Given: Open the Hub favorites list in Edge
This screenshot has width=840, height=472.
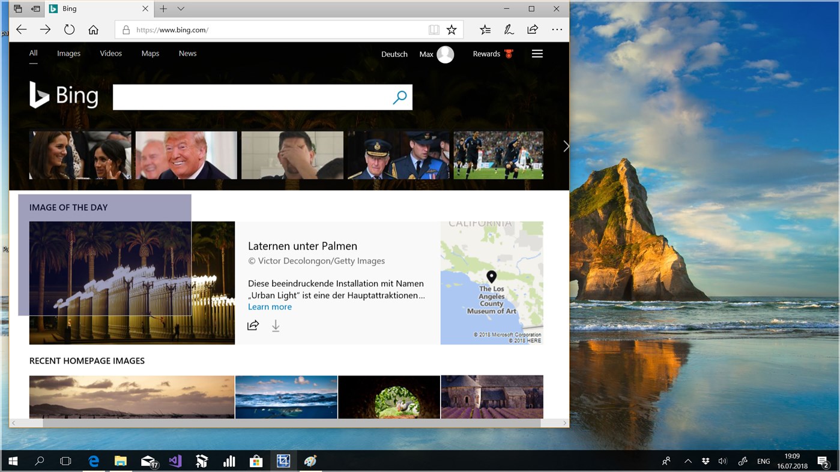Looking at the screenshot, I should (x=485, y=29).
